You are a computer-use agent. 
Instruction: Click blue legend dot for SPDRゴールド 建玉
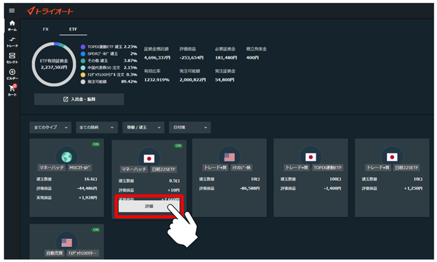[83, 54]
